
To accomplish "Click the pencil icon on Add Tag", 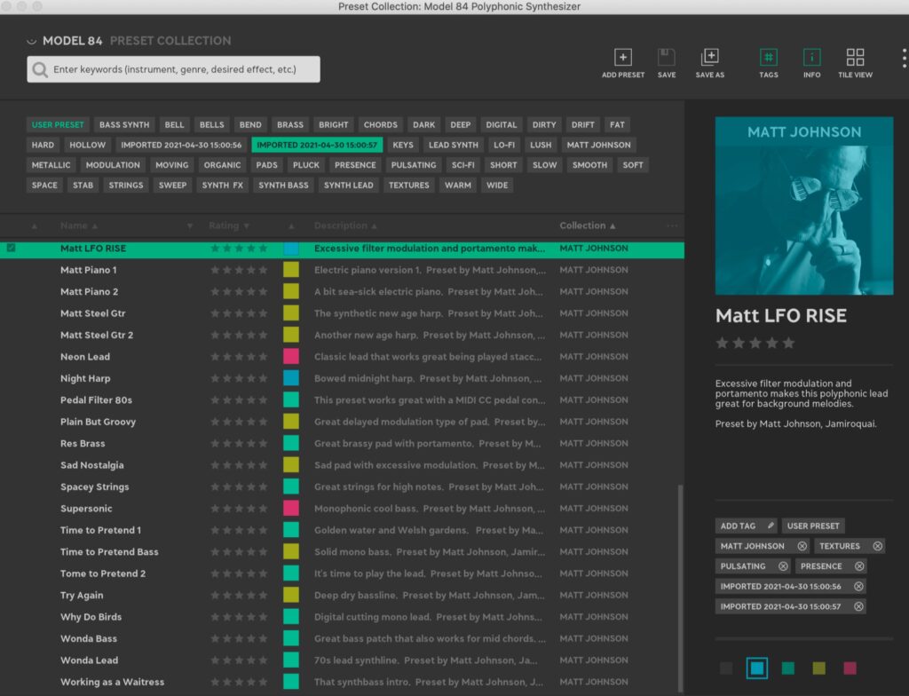I will [x=770, y=526].
